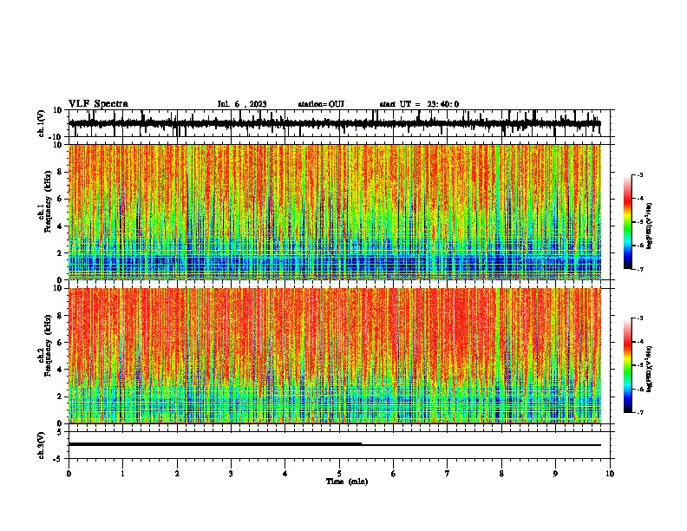Click the ch.2 spectrogram color scale bar
Viewport: 687px width, 531px height.
(628, 365)
